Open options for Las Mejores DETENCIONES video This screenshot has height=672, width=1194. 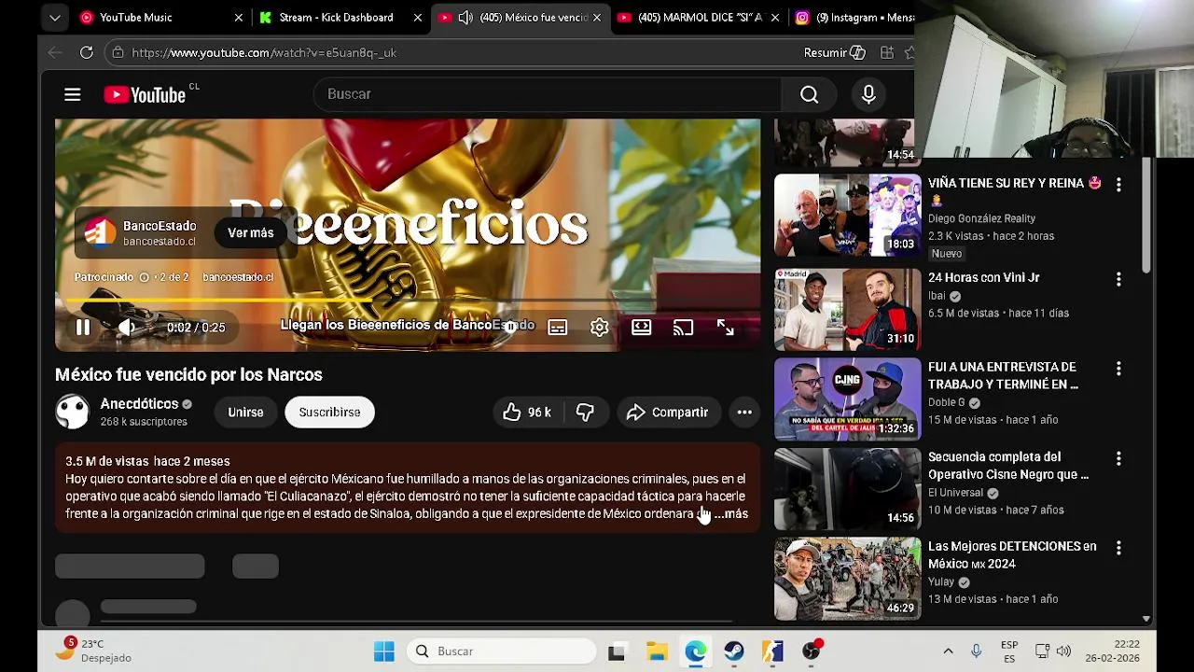click(x=1118, y=548)
